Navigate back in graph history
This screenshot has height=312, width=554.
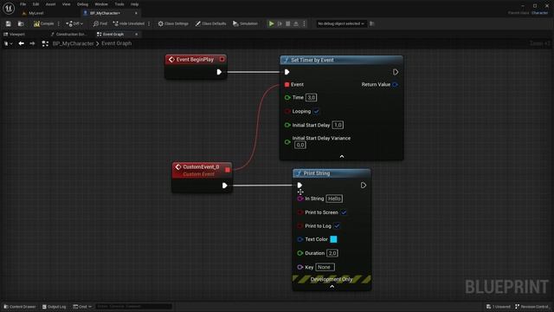point(21,43)
